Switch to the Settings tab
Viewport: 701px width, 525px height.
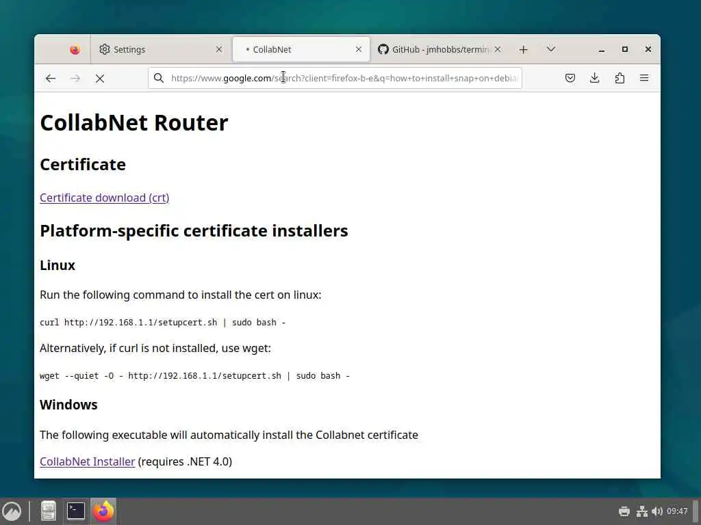click(x=162, y=49)
